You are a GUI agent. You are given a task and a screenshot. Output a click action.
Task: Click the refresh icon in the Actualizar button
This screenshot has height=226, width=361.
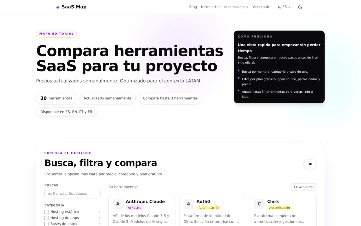(296, 187)
